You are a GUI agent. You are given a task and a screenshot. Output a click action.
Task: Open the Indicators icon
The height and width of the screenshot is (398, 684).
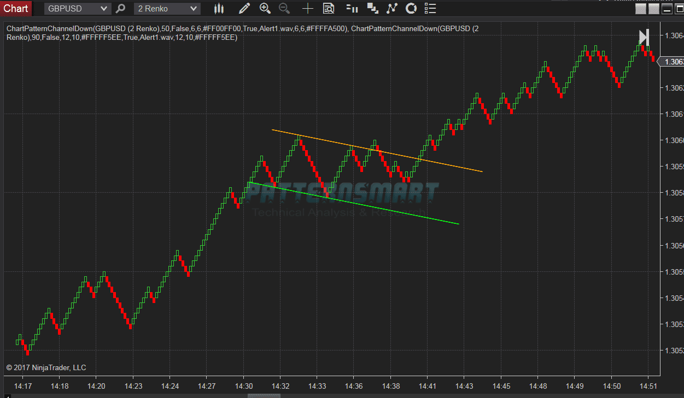pyautogui.click(x=391, y=8)
